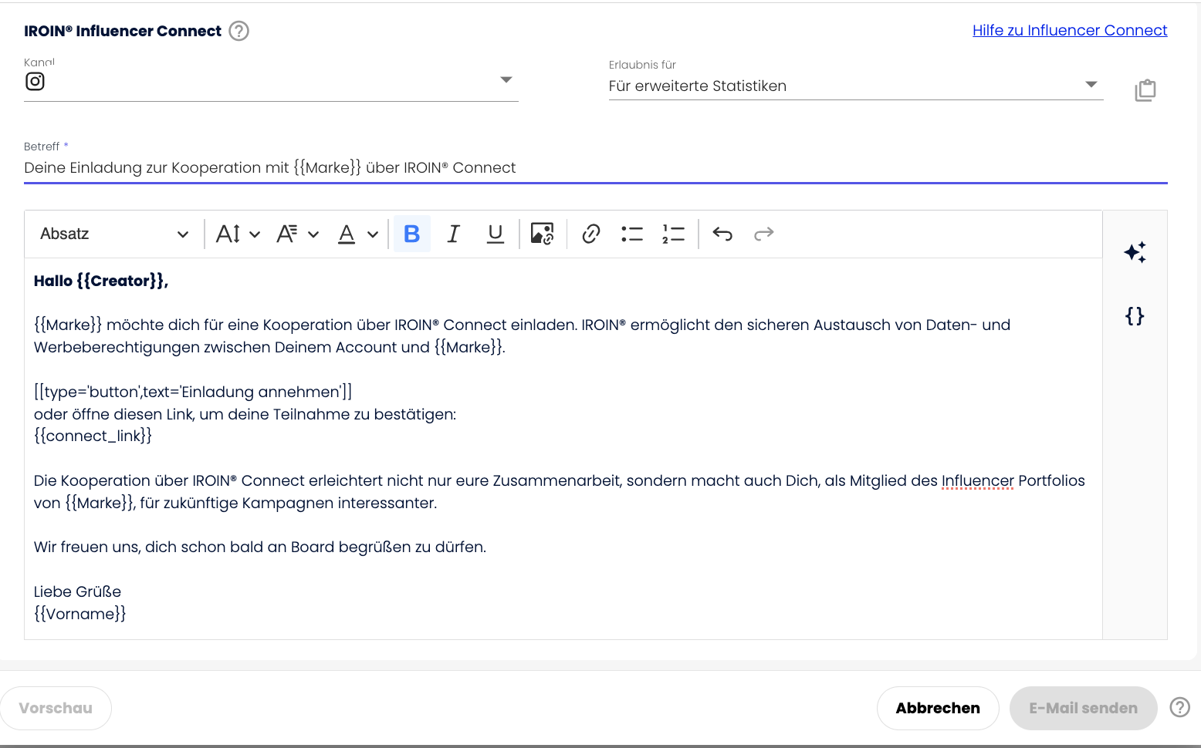Undo the last edit
This screenshot has height=748, width=1201.
[x=722, y=234]
